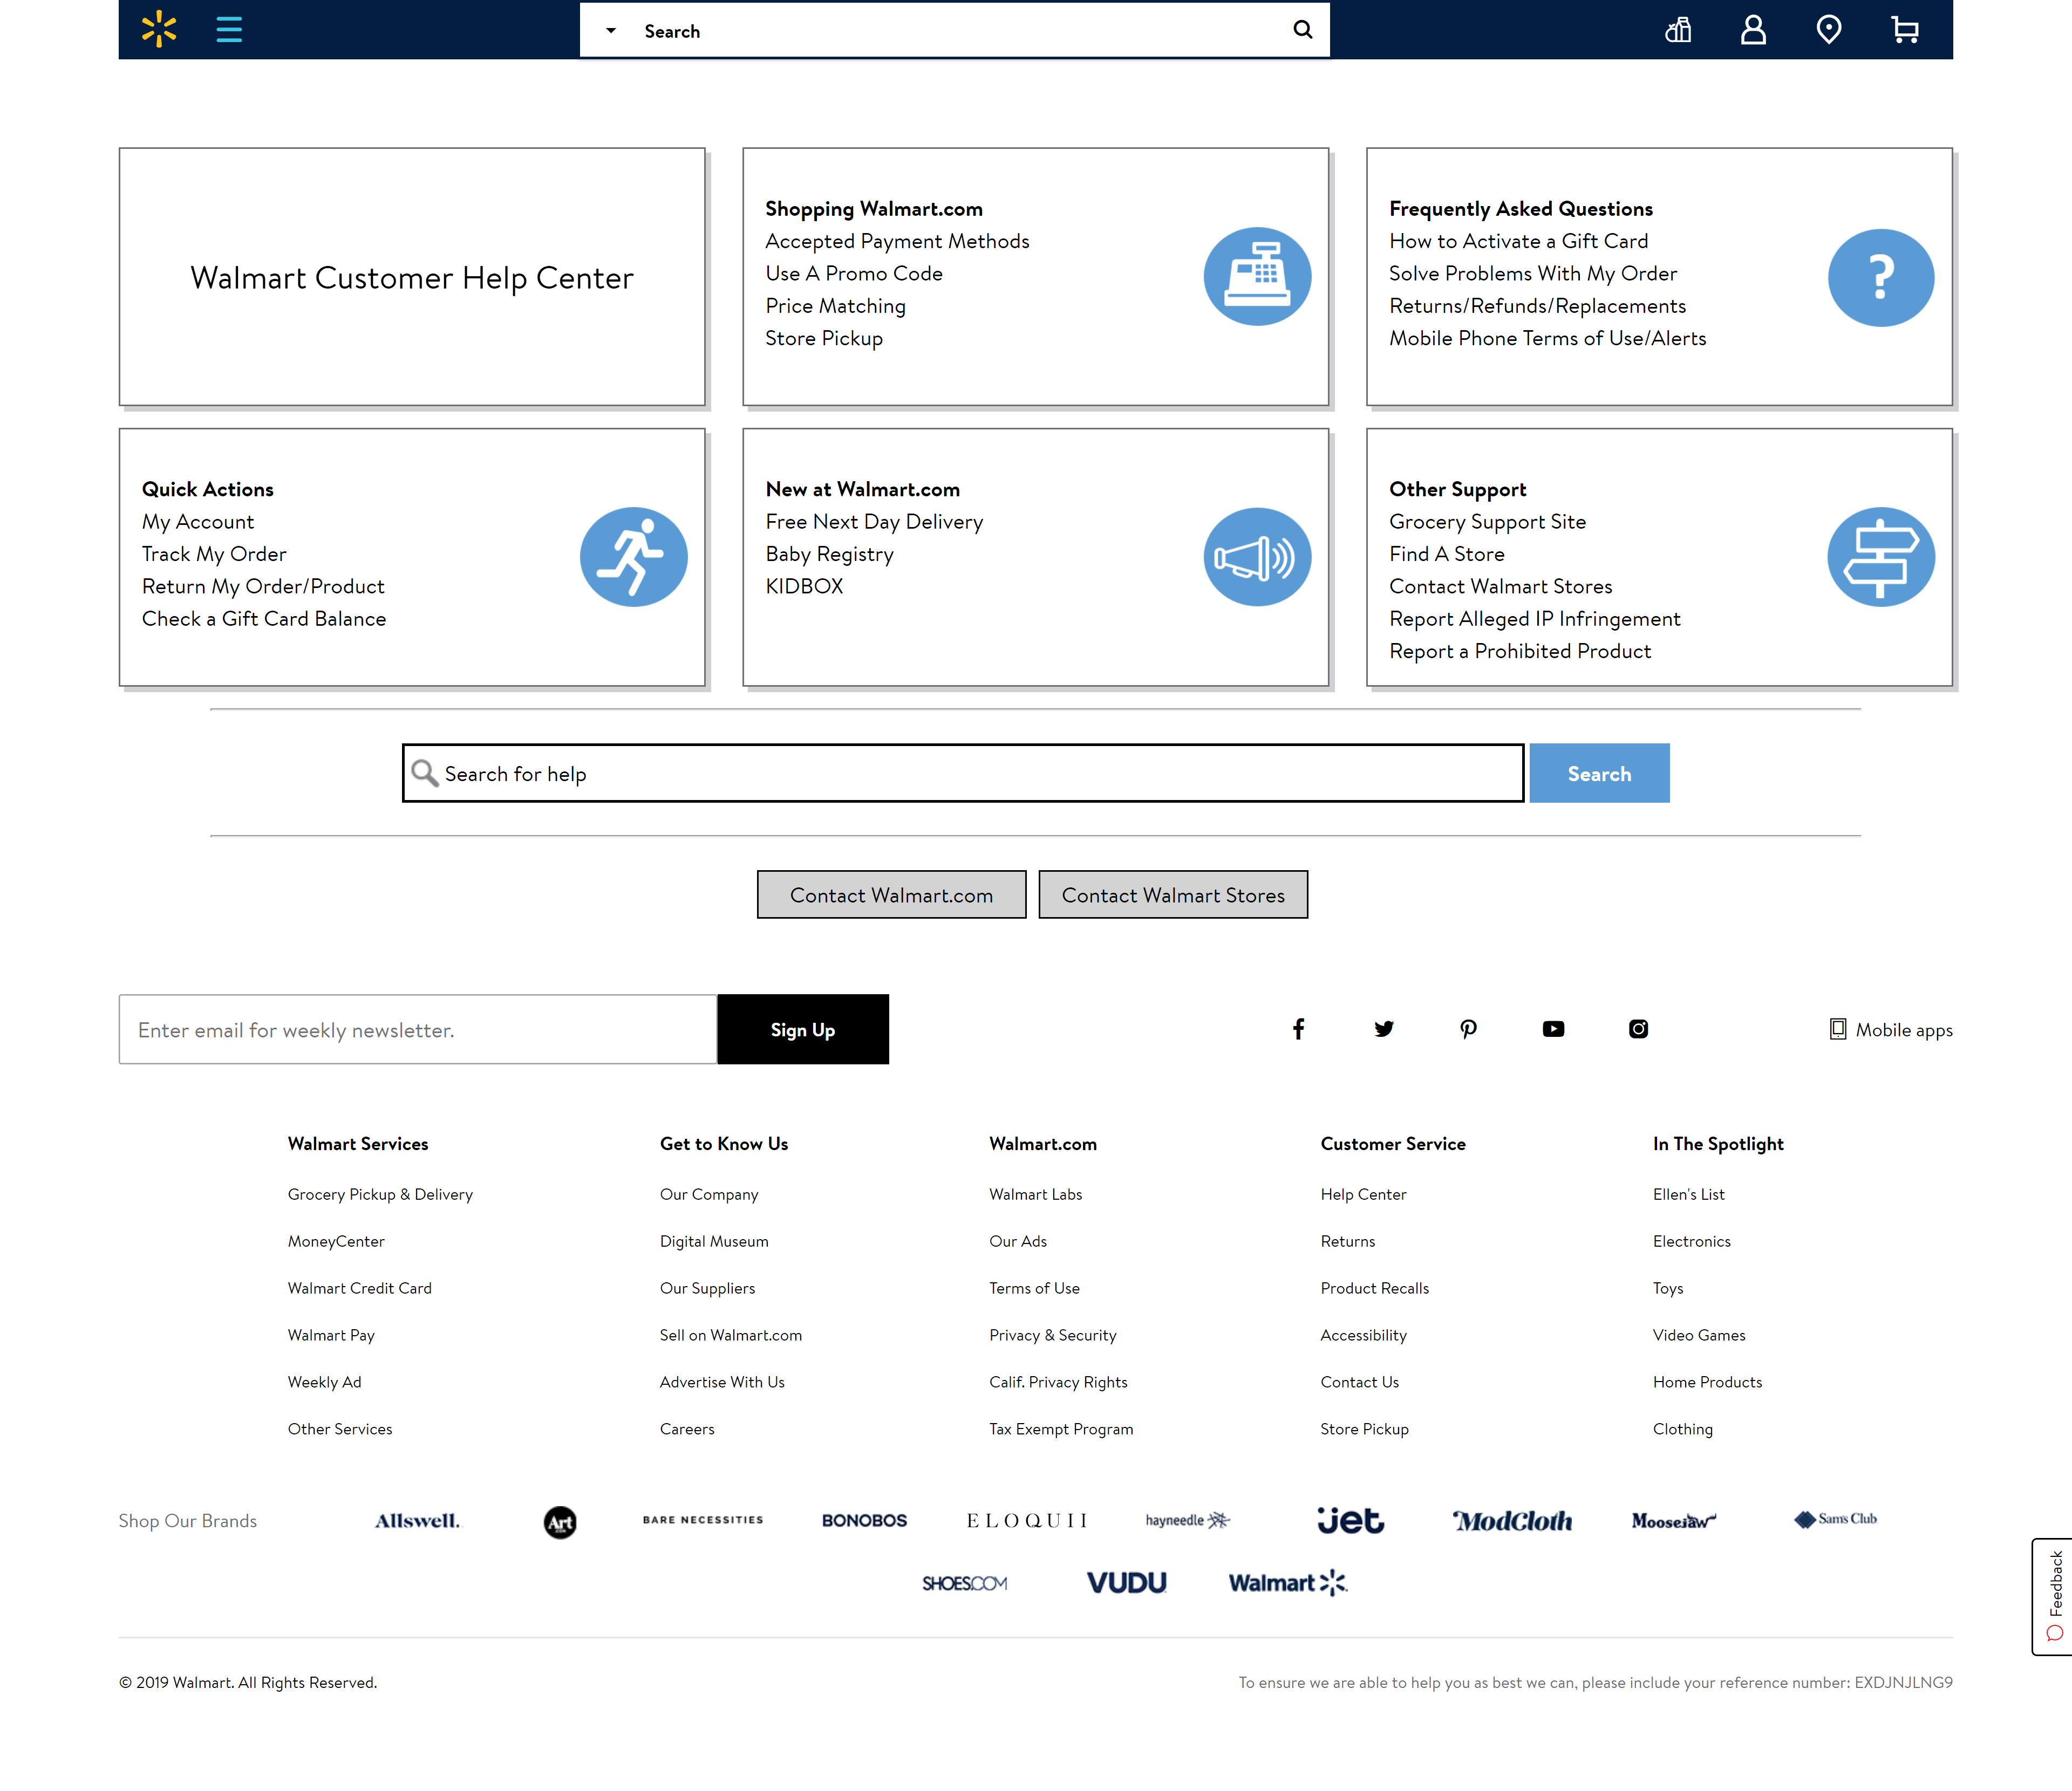Open Use A Promo Code link
2072x1791 pixels.
pos(854,273)
